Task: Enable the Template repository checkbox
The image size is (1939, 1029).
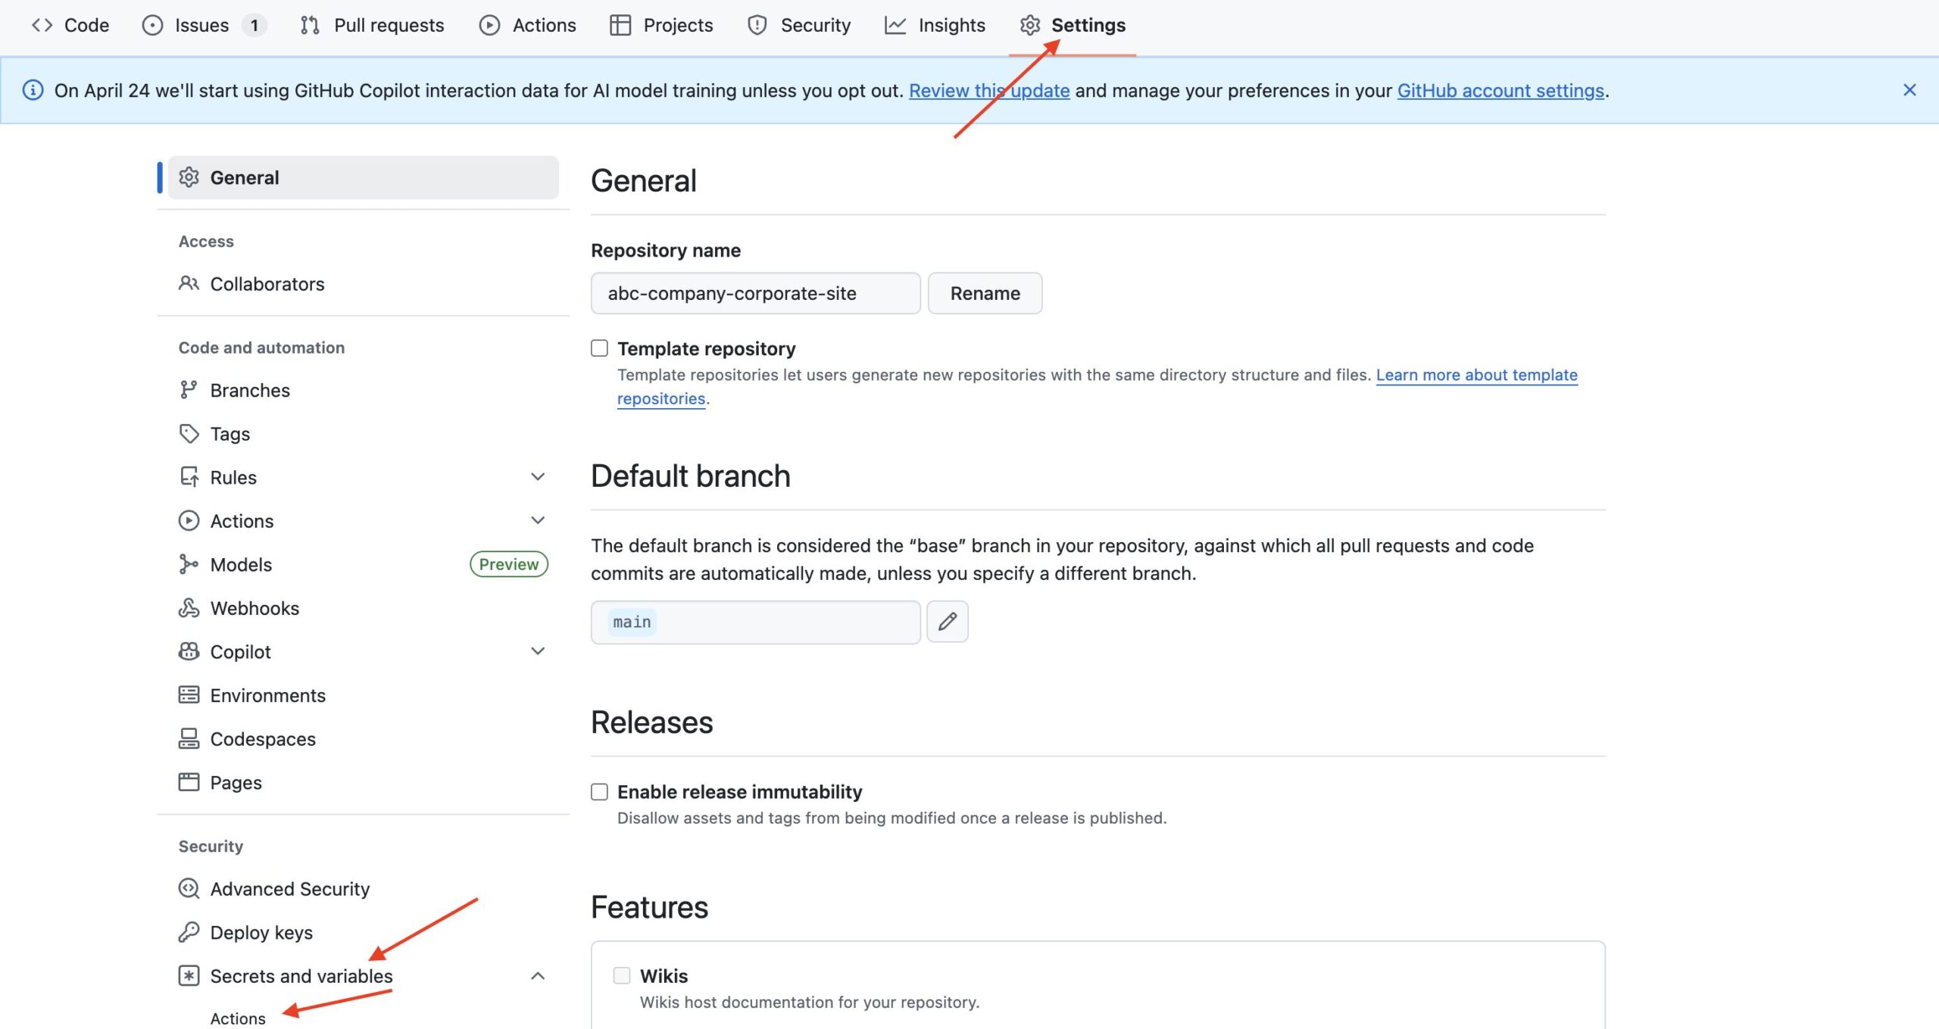Action: coord(599,348)
